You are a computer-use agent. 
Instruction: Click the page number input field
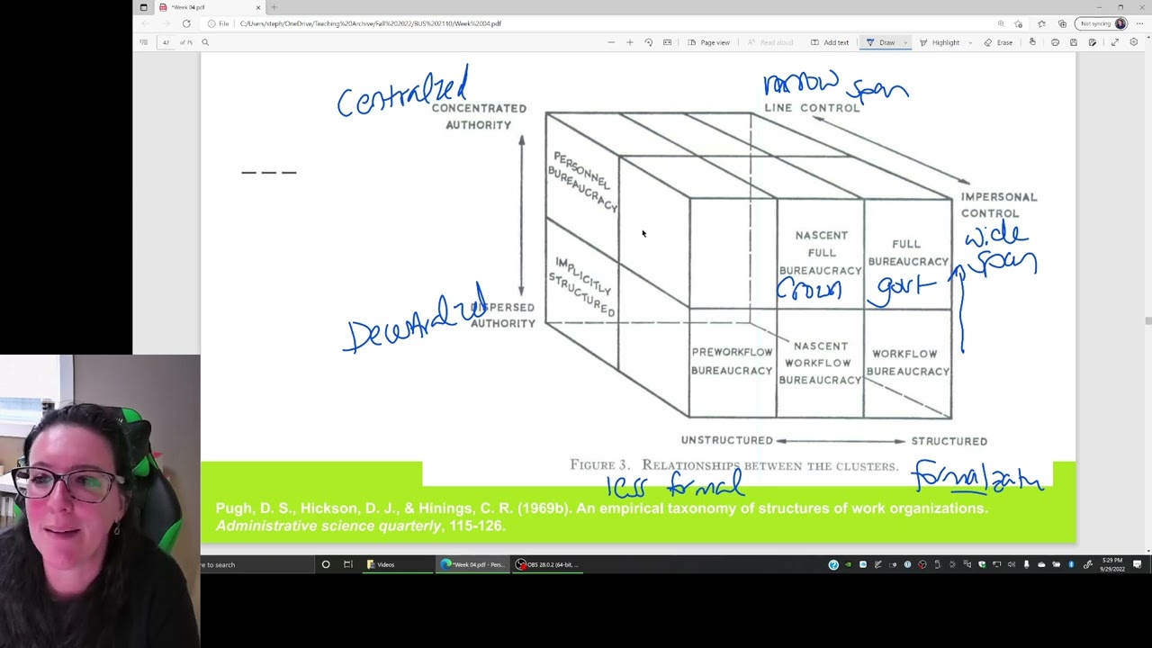pos(166,42)
